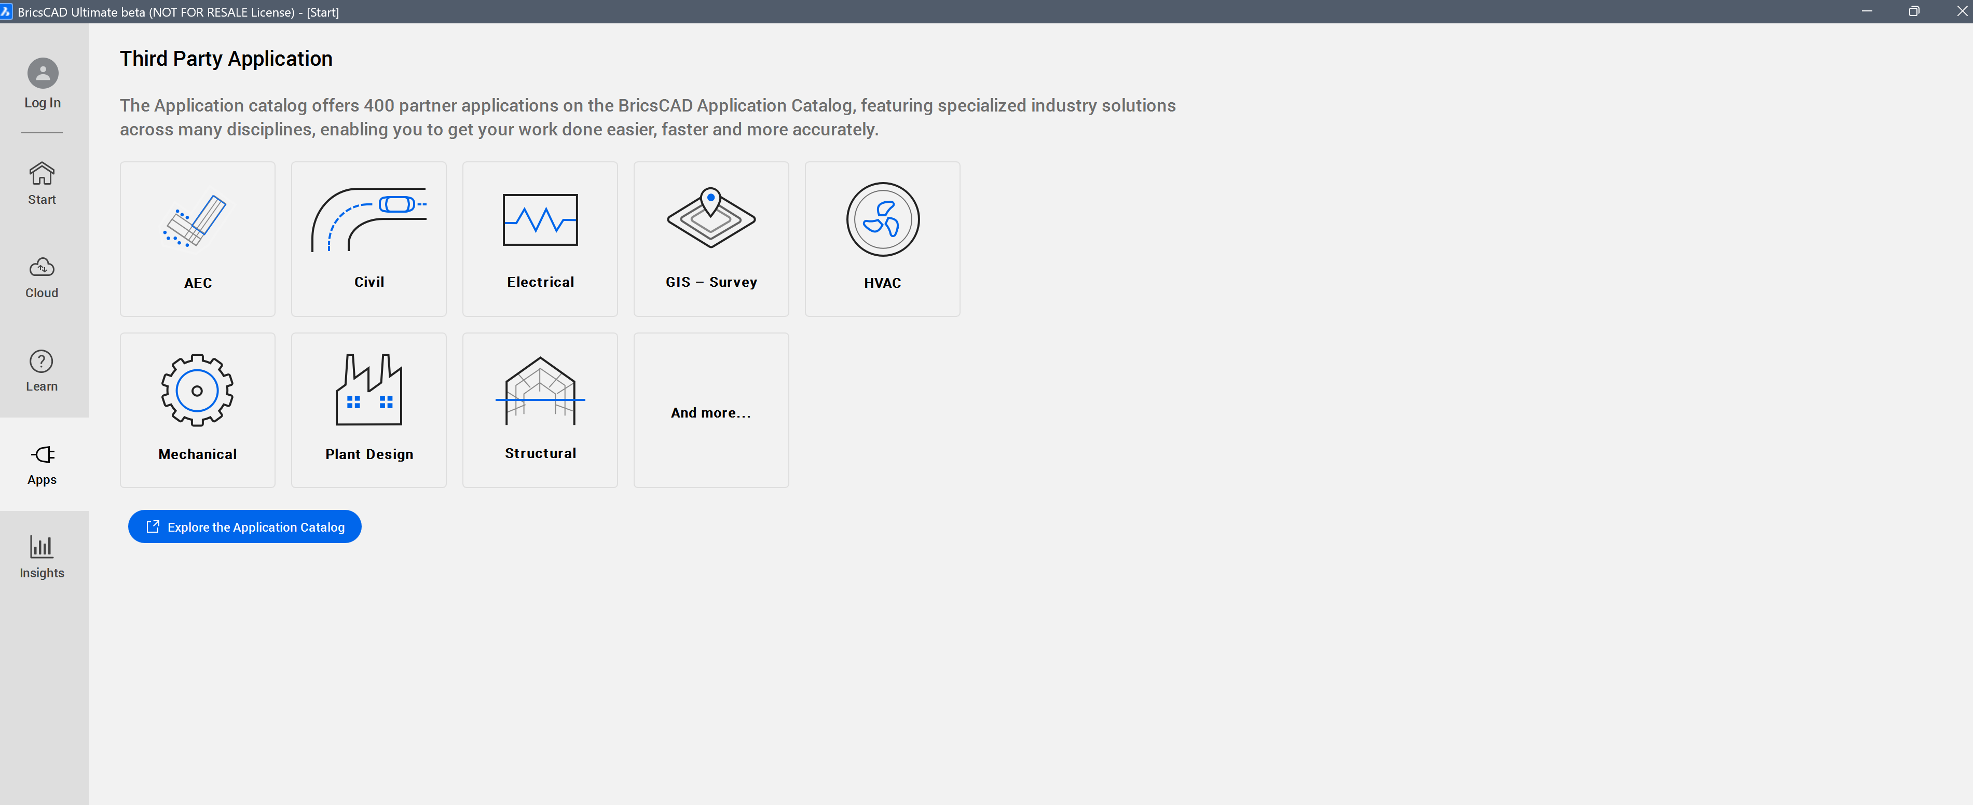Screen dimensions: 1973x805
Task: Minimize the BricsCAD window
Action: (x=1867, y=11)
